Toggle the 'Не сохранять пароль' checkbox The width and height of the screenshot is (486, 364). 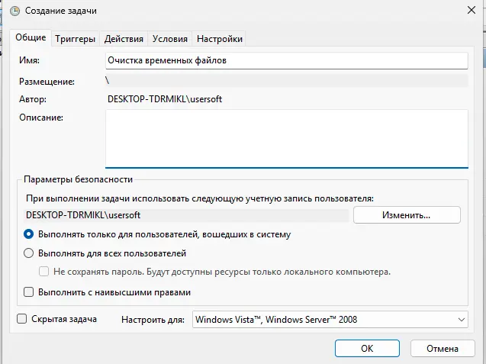[x=44, y=271]
